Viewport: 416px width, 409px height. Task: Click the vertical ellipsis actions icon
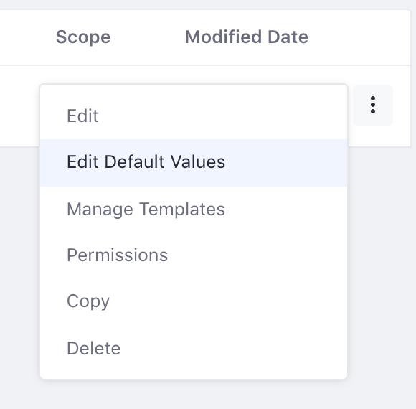coord(373,105)
